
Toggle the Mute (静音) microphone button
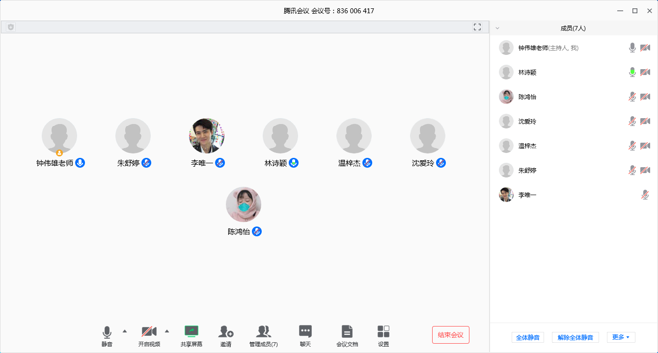[107, 332]
